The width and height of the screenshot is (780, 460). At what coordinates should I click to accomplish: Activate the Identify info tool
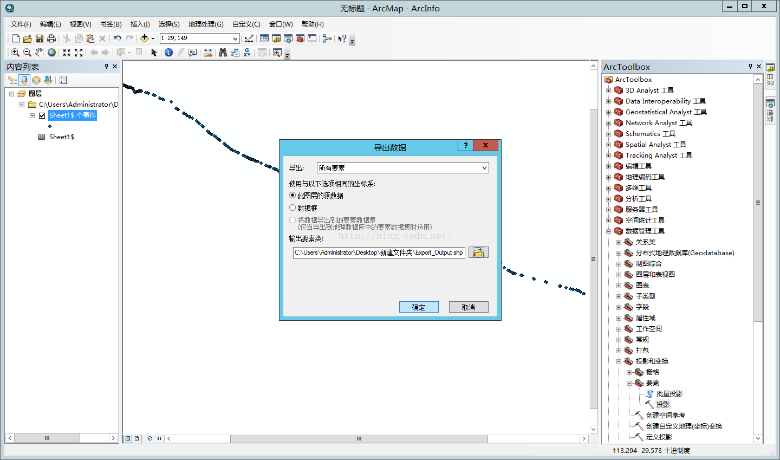pos(168,53)
